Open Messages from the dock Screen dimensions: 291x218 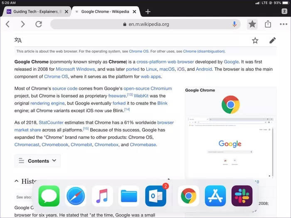(x=49, y=196)
